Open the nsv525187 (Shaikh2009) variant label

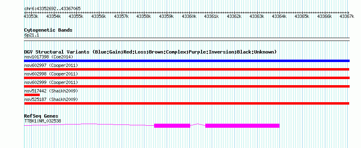[x=51, y=99]
